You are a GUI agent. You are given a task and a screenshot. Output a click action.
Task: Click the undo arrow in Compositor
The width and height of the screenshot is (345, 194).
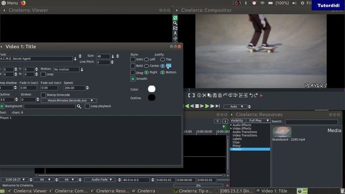251,95
